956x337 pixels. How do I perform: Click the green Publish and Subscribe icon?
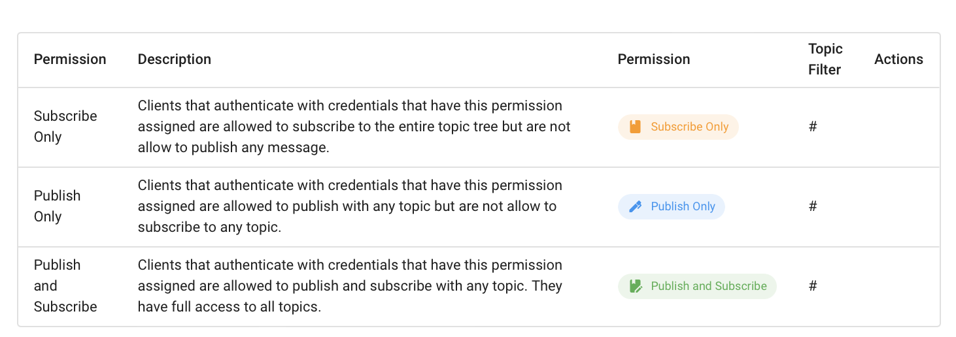(635, 286)
